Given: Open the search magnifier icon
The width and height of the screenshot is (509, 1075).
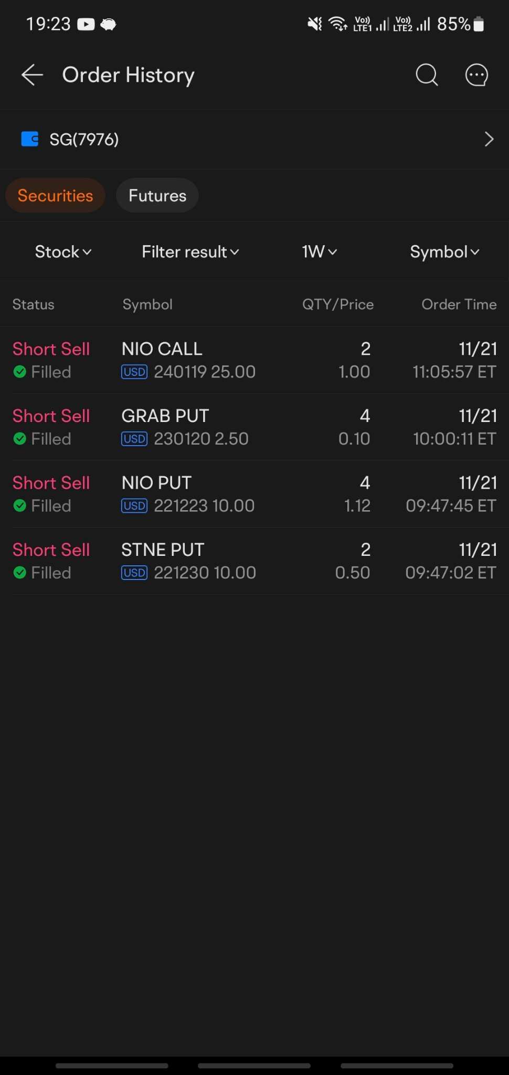Looking at the screenshot, I should click(427, 75).
